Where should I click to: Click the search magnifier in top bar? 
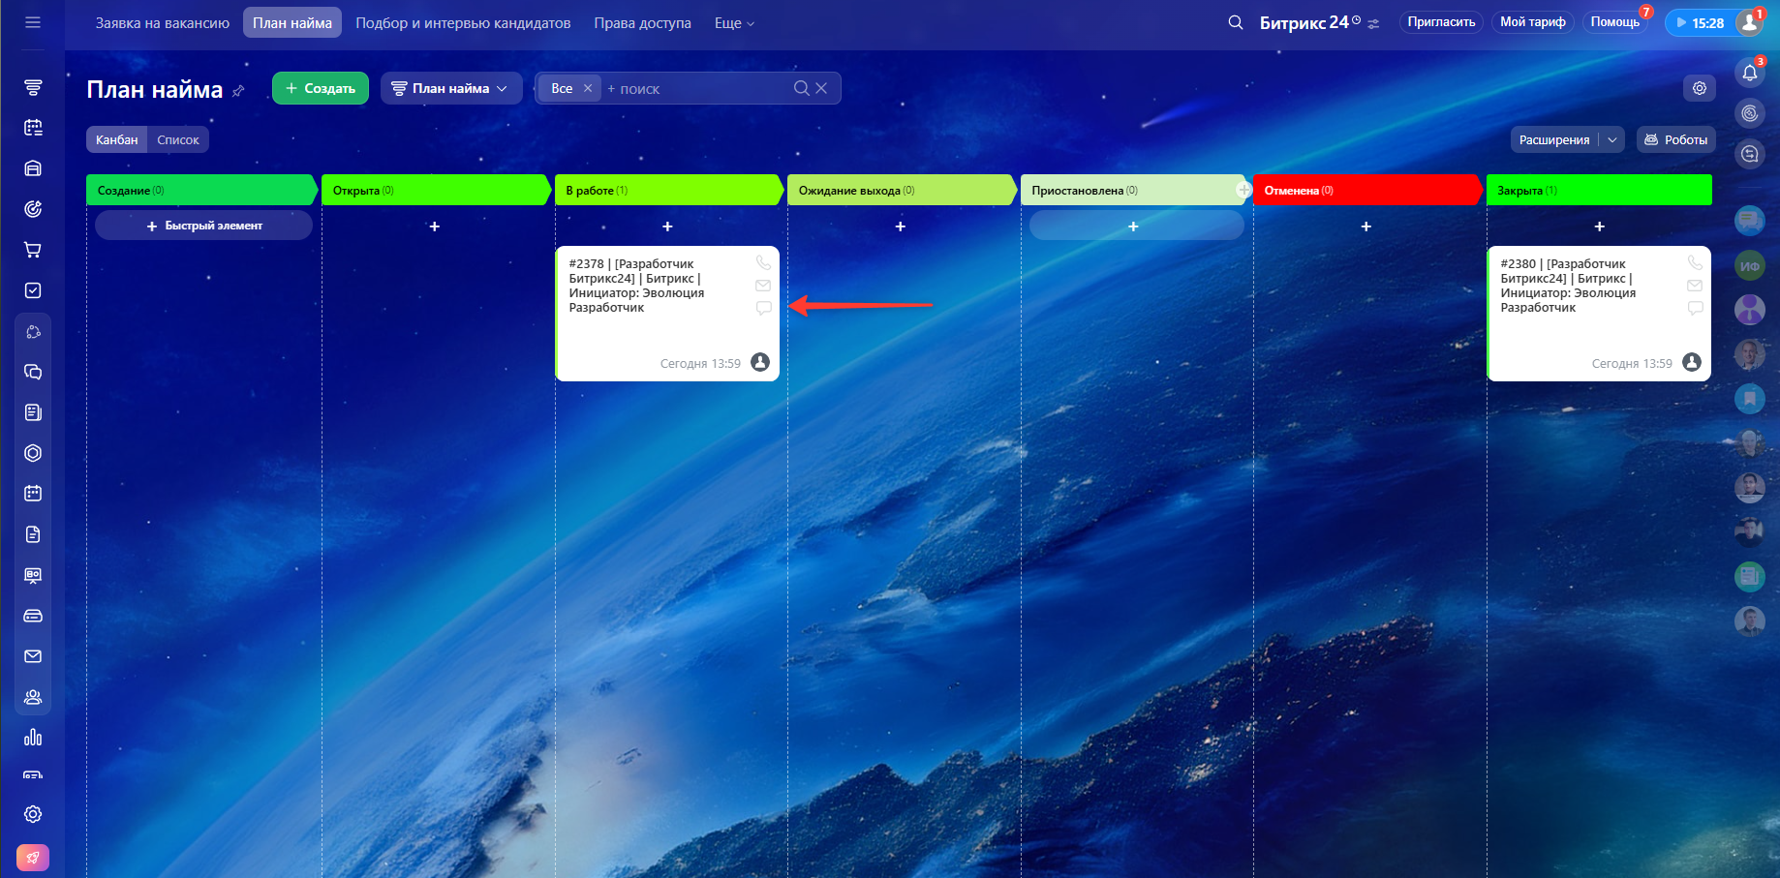click(1236, 22)
